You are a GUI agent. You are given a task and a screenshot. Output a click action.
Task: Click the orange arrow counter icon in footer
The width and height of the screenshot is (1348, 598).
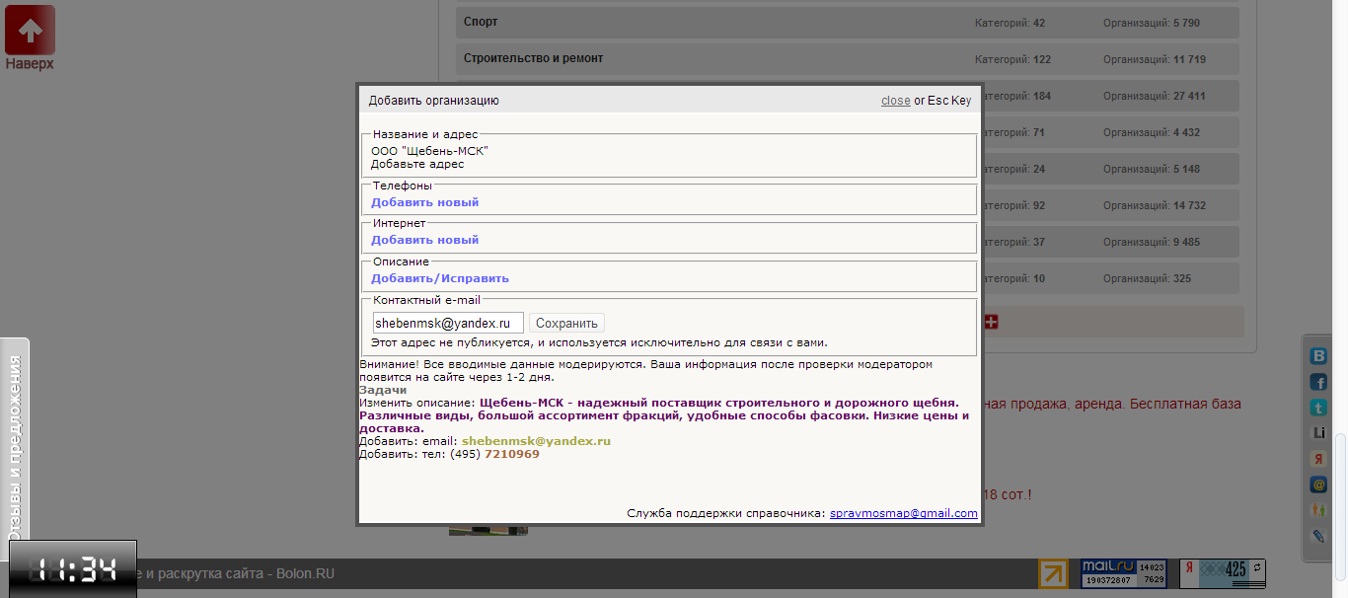1053,573
